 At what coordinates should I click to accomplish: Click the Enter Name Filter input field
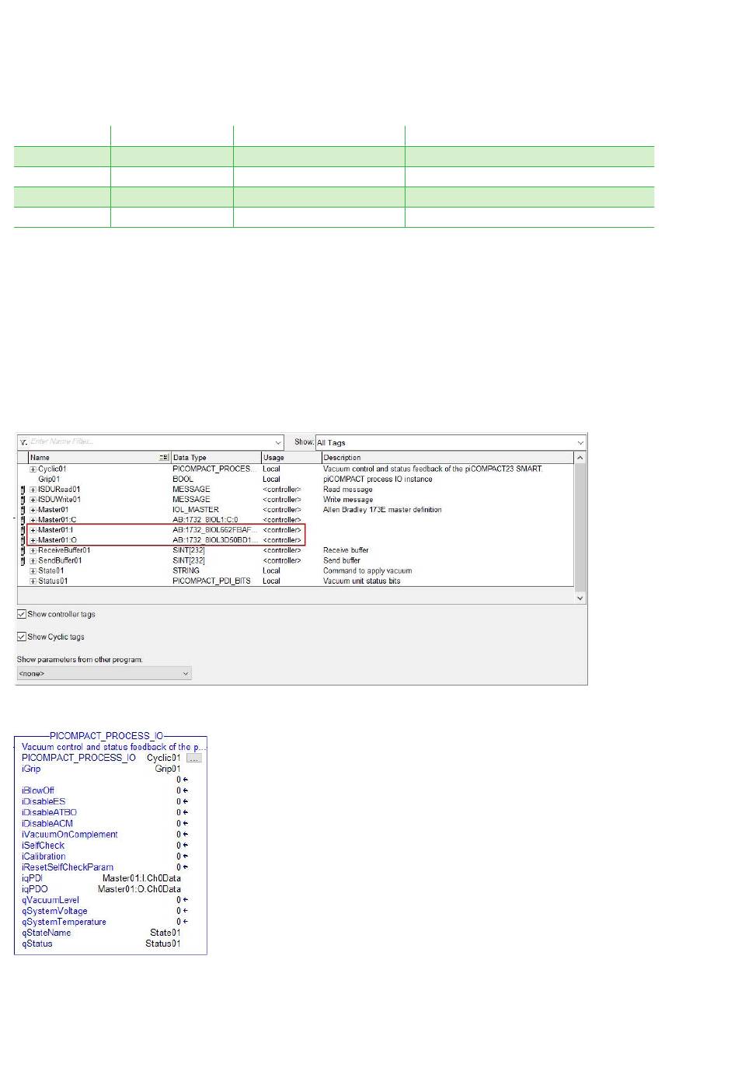[151, 442]
